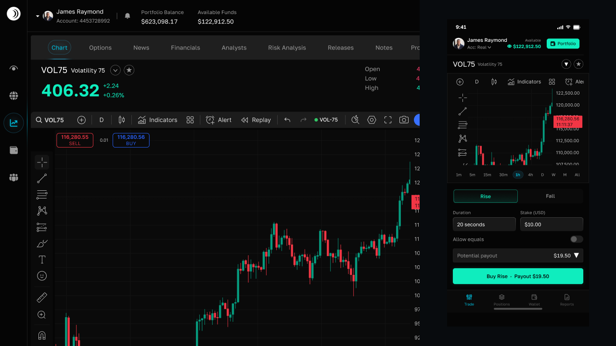Image resolution: width=616 pixels, height=346 pixels.
Task: Open the globe markets icon in sidebar
Action: tap(13, 96)
